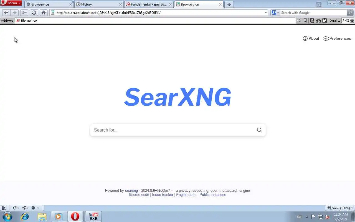Open the Opera Turbo dropdown arrow

click(x=38, y=208)
